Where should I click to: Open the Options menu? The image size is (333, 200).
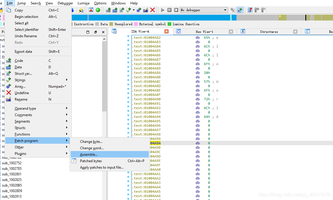(100, 3)
